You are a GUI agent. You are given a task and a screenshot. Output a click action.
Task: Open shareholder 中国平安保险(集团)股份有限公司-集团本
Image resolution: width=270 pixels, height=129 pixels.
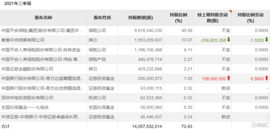(42, 31)
